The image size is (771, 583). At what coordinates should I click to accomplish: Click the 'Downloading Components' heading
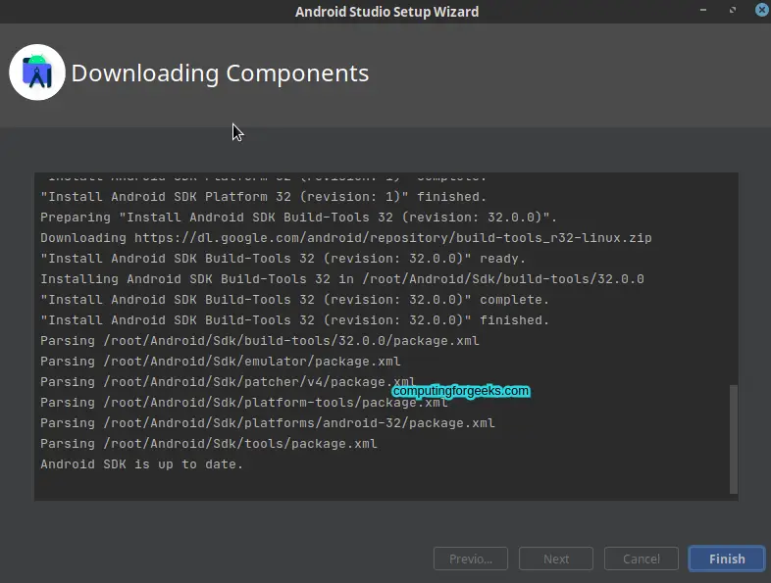tap(220, 73)
